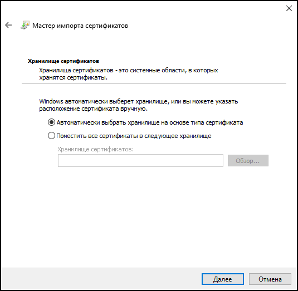Image resolution: width=298 pixels, height=291 pixels.
Task: Proceed with the 'Далее' button
Action: click(223, 279)
